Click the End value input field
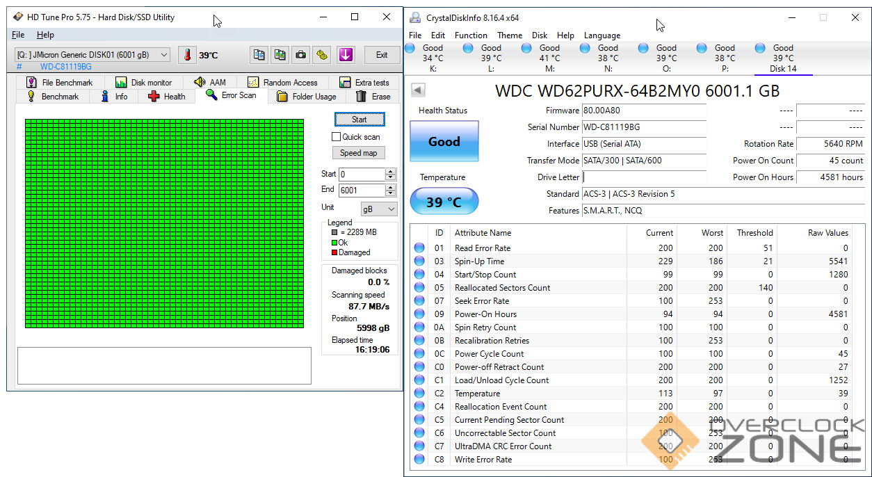The height and width of the screenshot is (477, 872). click(361, 191)
